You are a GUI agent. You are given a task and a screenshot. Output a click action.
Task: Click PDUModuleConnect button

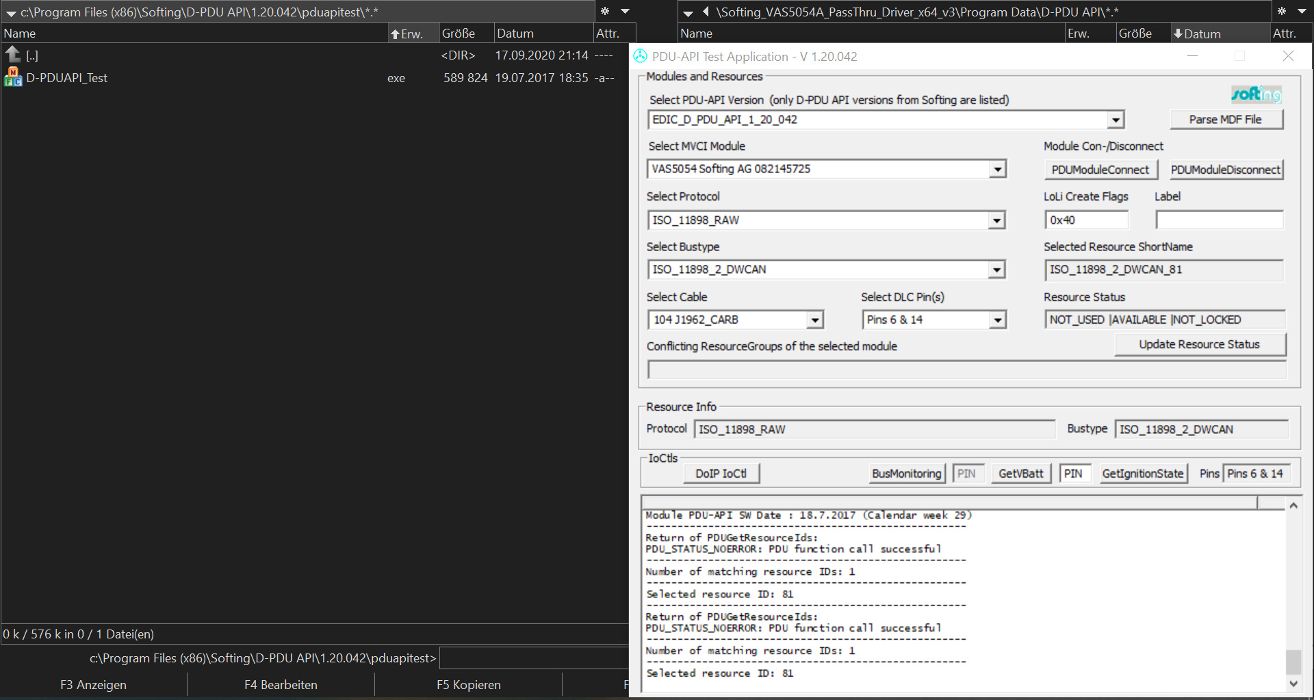pos(1100,169)
